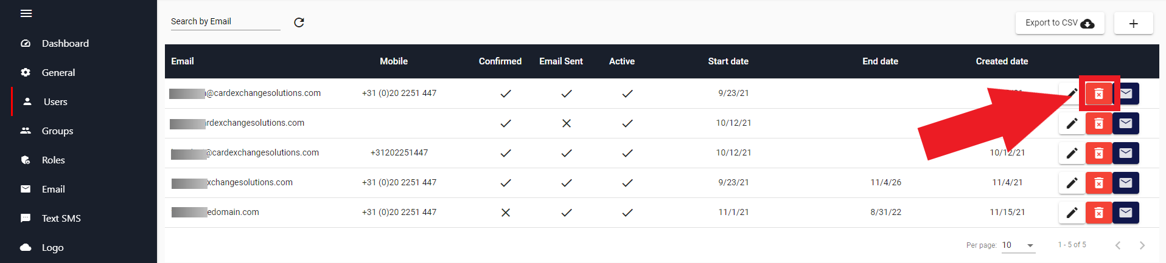Image resolution: width=1166 pixels, height=263 pixels.
Task: Edit third user row with pencil icon
Action: tap(1072, 153)
